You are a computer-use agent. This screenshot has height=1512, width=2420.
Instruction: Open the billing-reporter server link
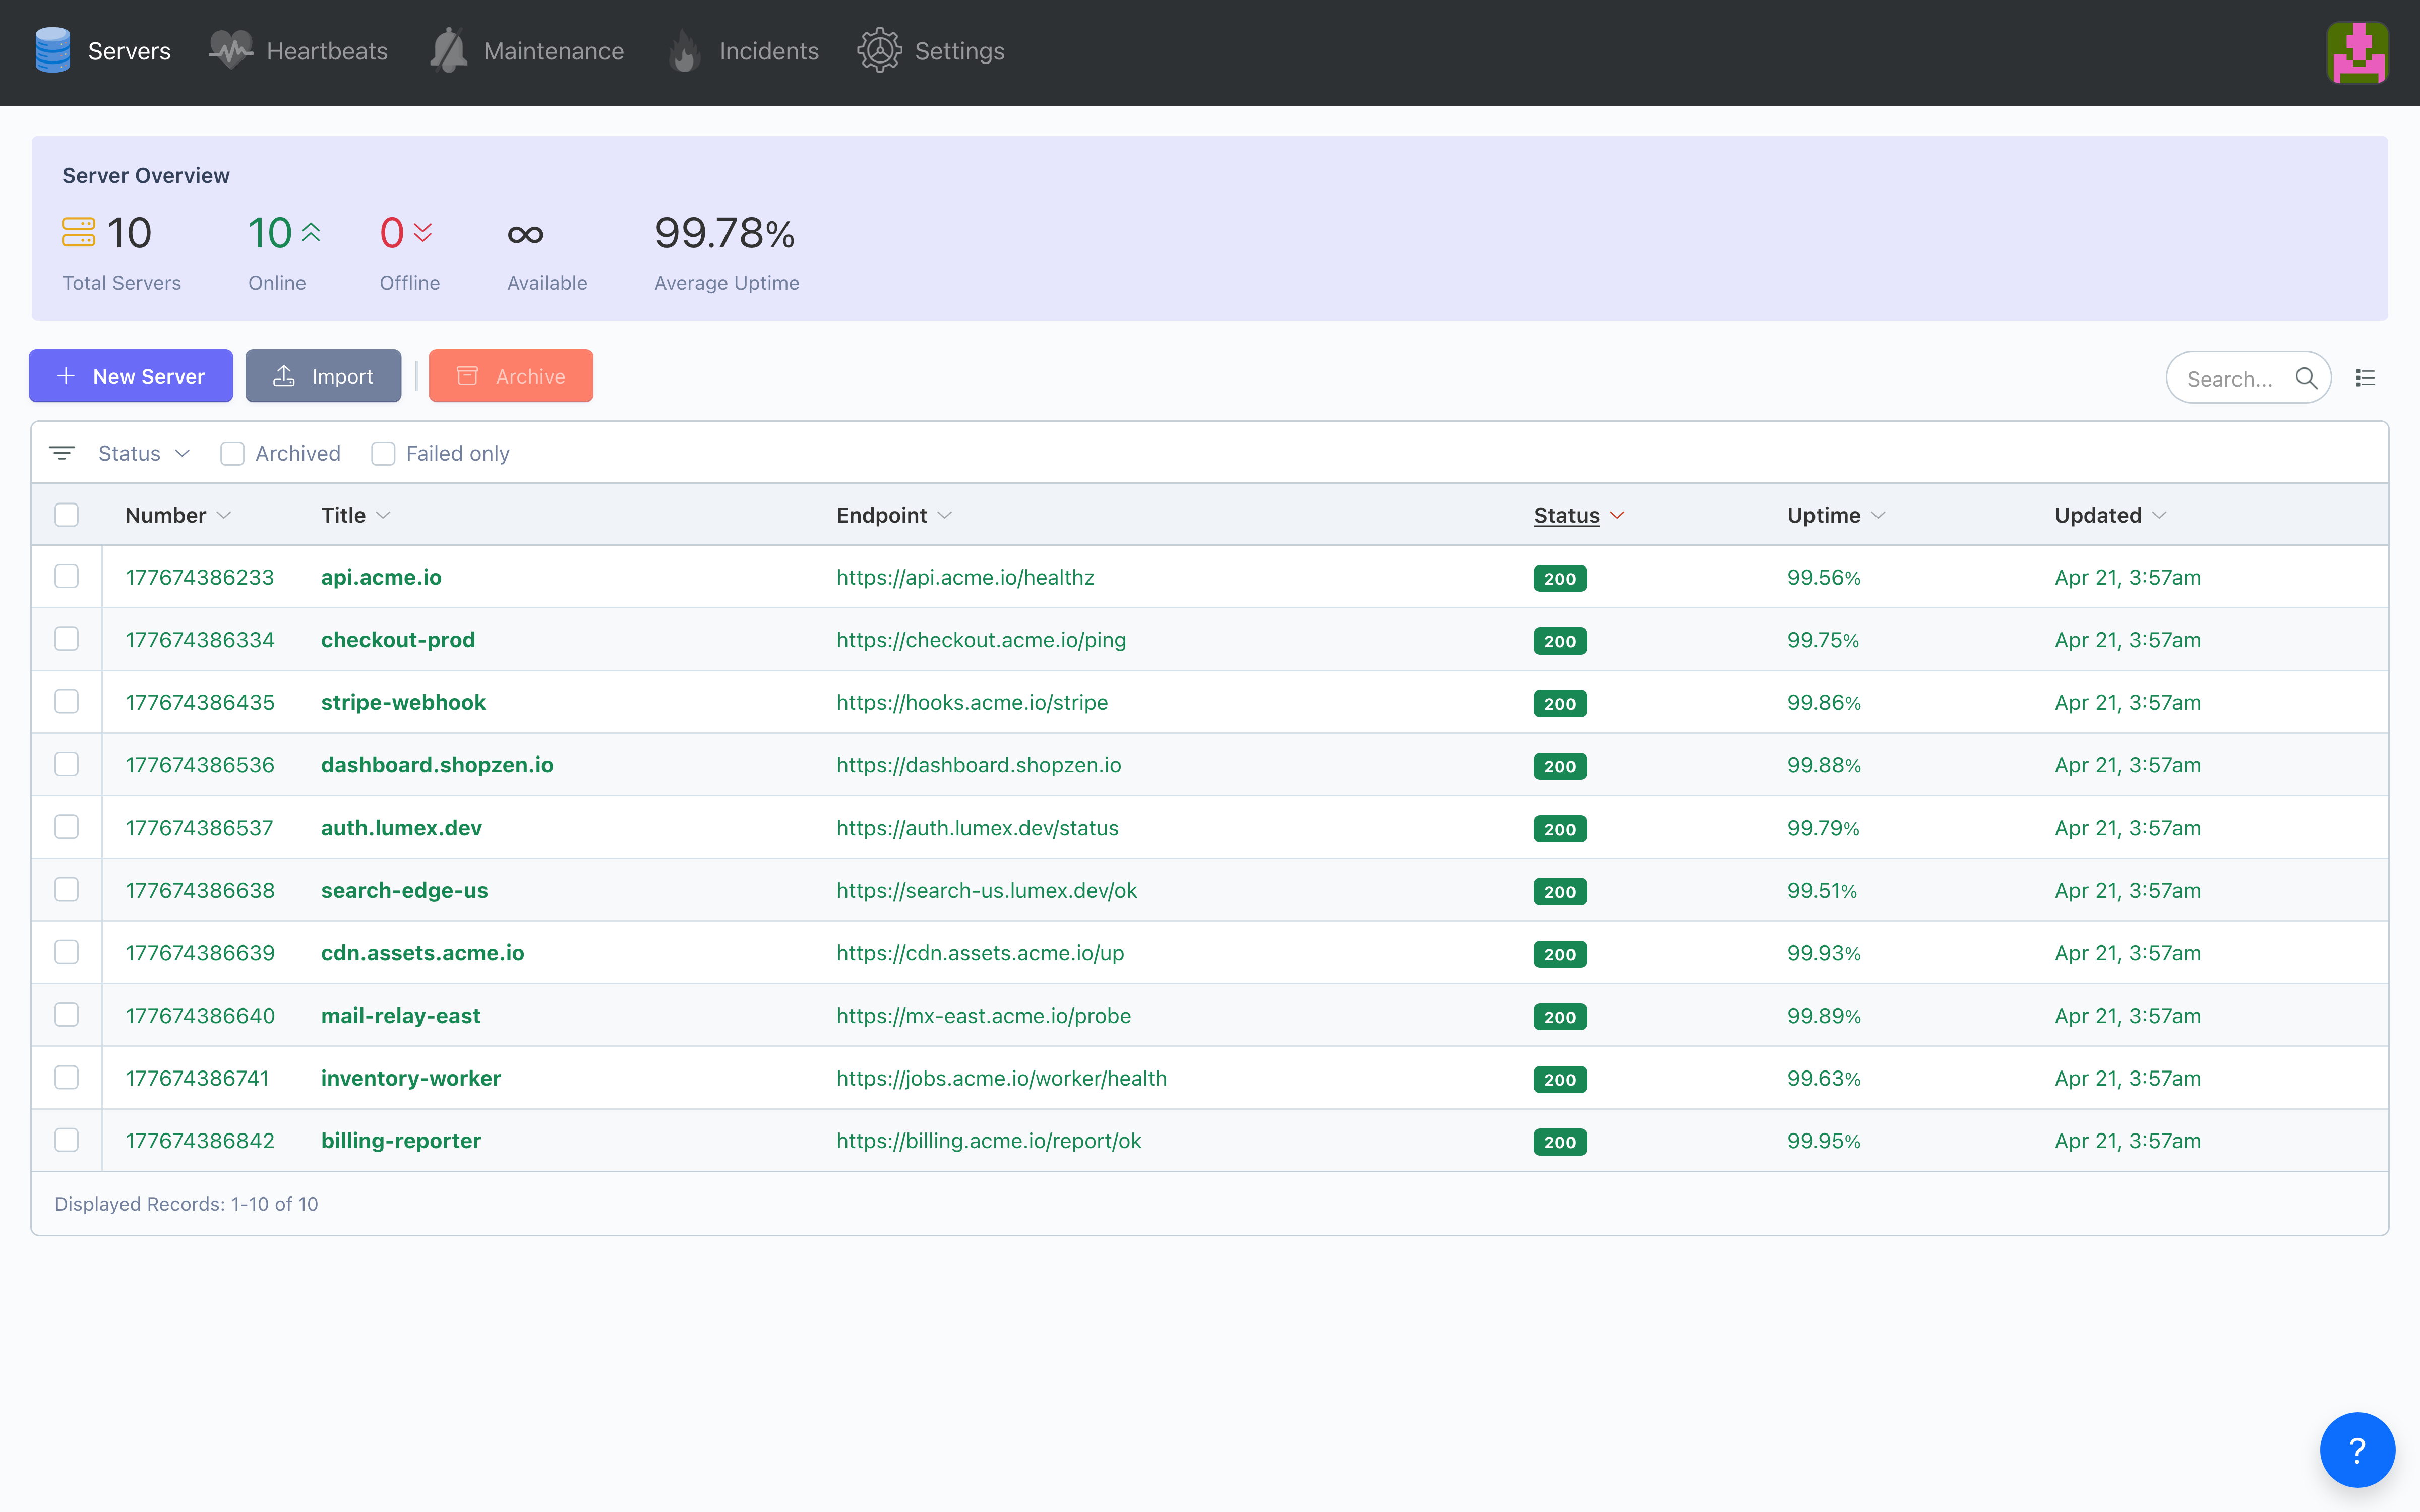(x=400, y=1141)
